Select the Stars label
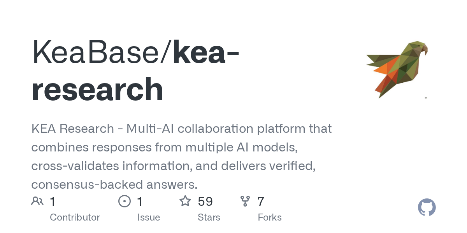Screen dimensions: 467x233 [x=209, y=217]
